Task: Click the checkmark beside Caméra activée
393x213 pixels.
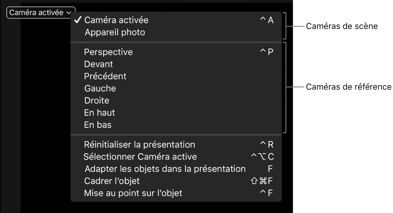Action: pos(78,20)
